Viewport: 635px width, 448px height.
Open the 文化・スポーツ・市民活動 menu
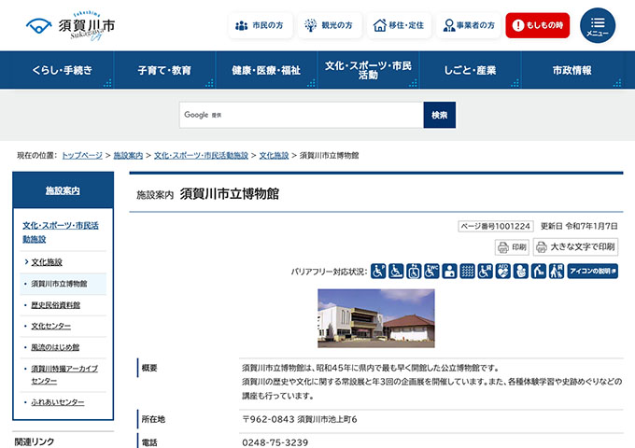tap(368, 70)
